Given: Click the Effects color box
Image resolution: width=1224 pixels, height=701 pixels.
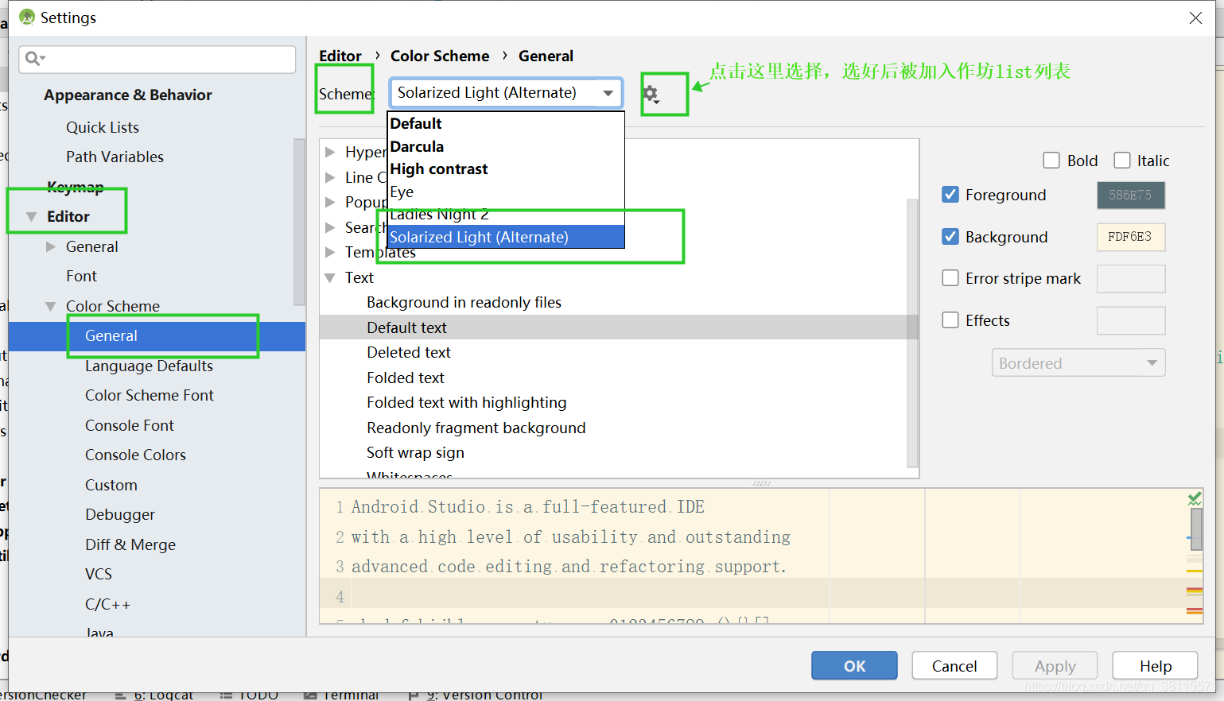Looking at the screenshot, I should [1130, 320].
